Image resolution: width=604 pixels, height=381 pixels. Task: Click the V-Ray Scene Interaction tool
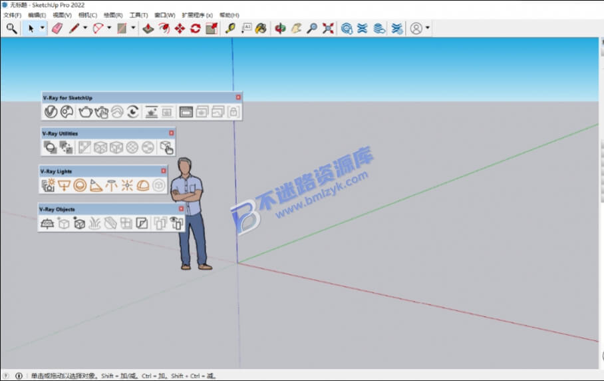click(167, 147)
